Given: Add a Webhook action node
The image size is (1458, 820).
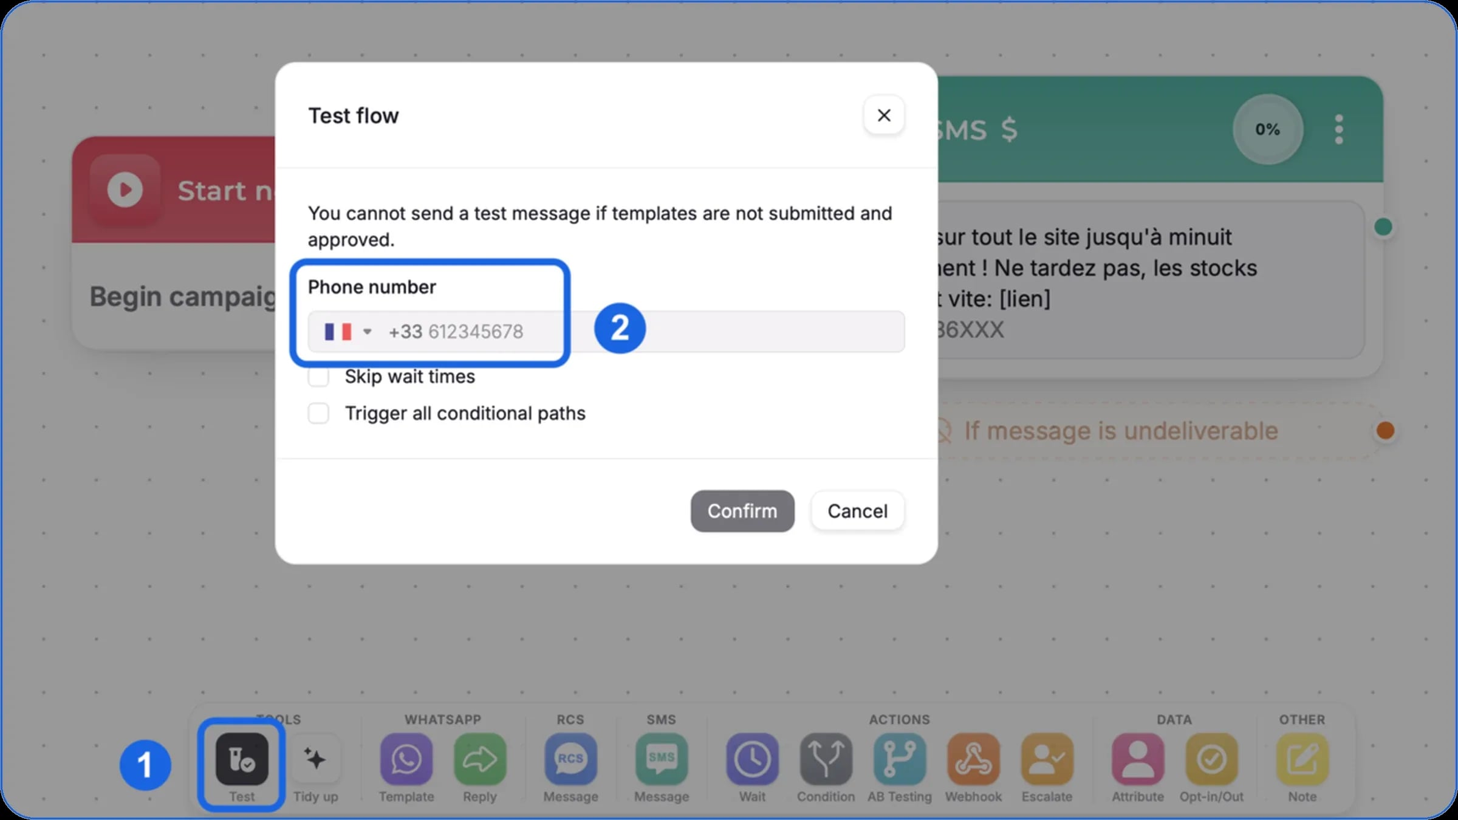Looking at the screenshot, I should (973, 759).
